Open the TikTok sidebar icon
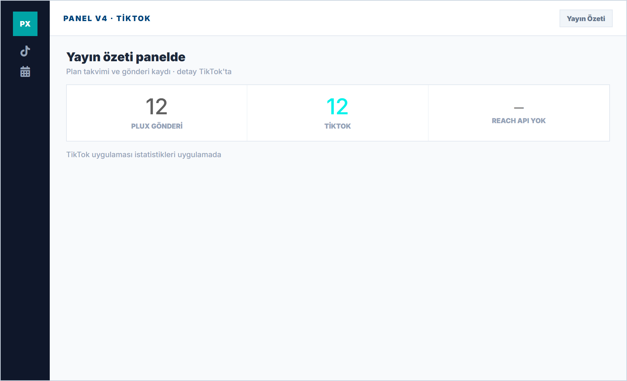 25,51
